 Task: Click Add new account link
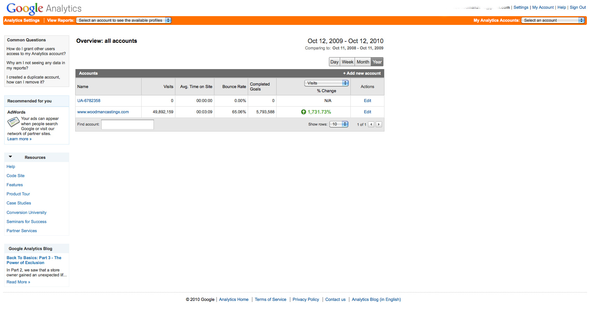click(362, 73)
